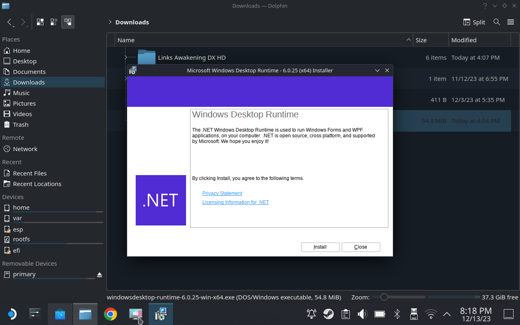This screenshot has height=325, width=520.
Task: Click the breadcrumb arrow before Downloads
Action: click(110, 22)
